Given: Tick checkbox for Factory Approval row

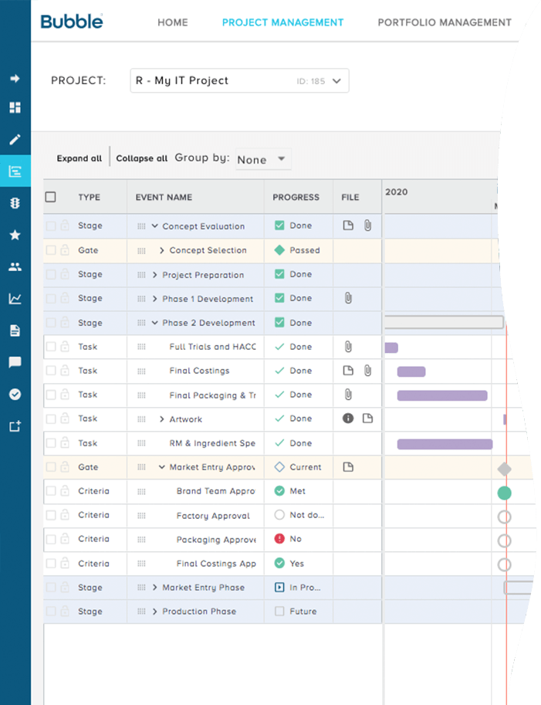Looking at the screenshot, I should click(51, 515).
